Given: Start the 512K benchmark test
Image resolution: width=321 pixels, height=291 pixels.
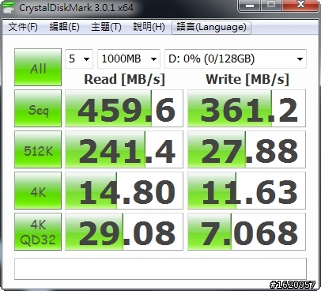Looking at the screenshot, I should 38,149.
